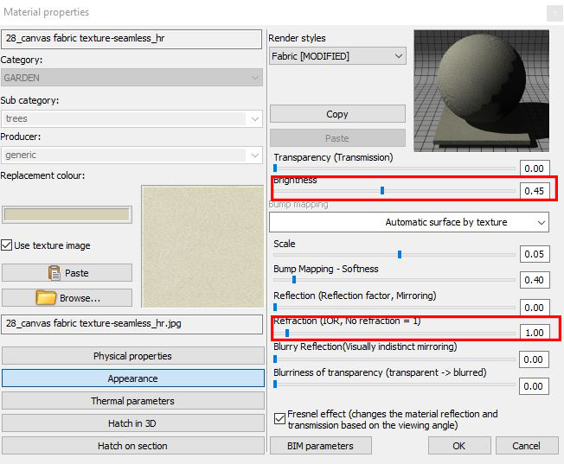Screen dimensions: 564x464
Task: Click the Transparency value field 0.00
Action: [535, 168]
